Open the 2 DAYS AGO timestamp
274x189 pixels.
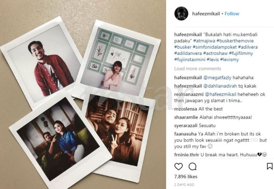point(184,185)
